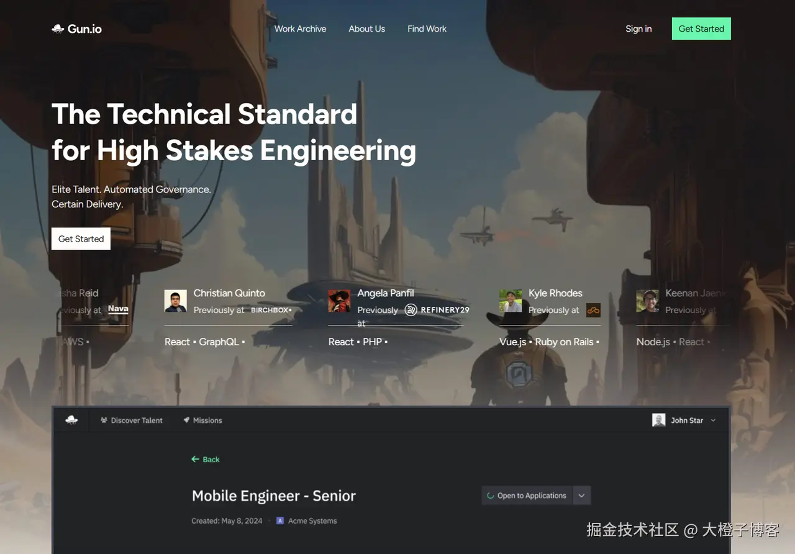Click the orange company logo beside Kyle Rhodes
Image resolution: width=795 pixels, height=554 pixels.
click(593, 310)
